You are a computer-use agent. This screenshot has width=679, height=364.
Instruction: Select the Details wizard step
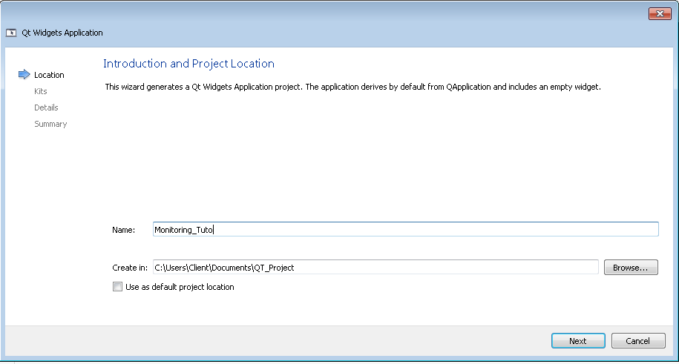click(x=46, y=107)
